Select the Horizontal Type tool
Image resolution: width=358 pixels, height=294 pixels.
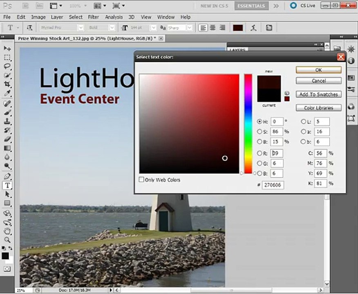7,185
